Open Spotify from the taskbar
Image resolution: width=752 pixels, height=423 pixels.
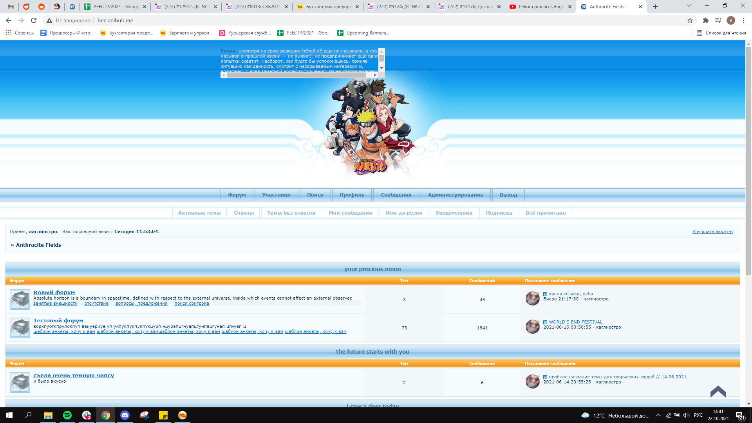[67, 415]
